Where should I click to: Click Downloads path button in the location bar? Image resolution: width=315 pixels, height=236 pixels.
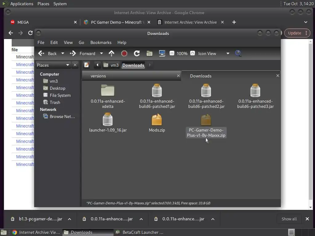(x=133, y=65)
